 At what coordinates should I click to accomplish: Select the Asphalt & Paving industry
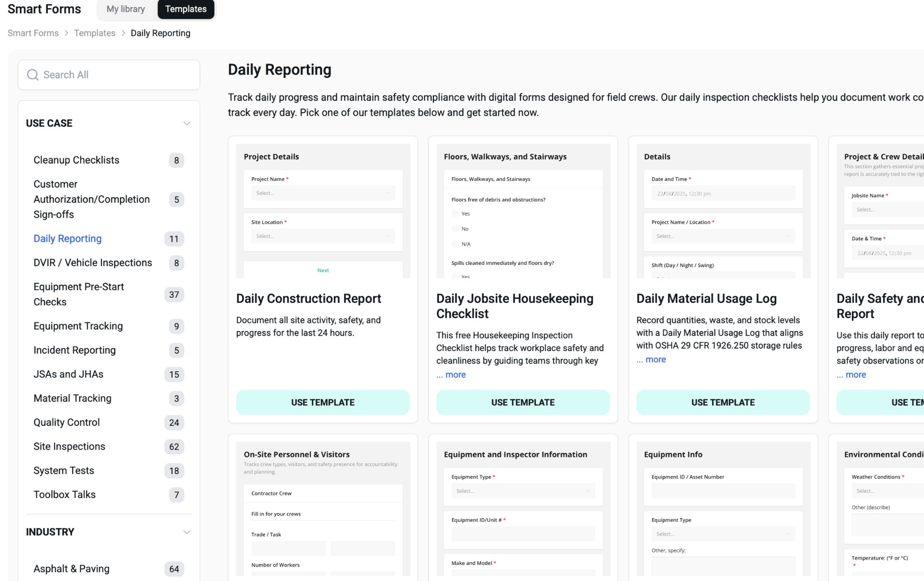coord(109,569)
